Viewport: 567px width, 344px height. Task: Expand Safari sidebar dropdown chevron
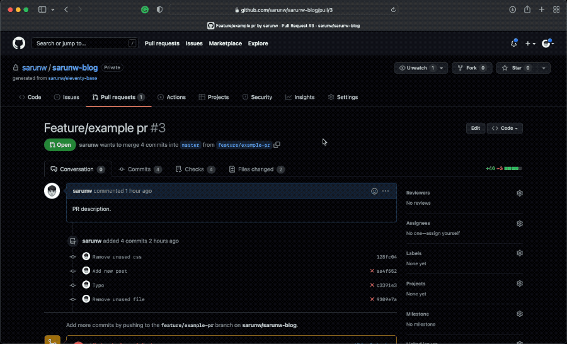pyautogui.click(x=53, y=10)
